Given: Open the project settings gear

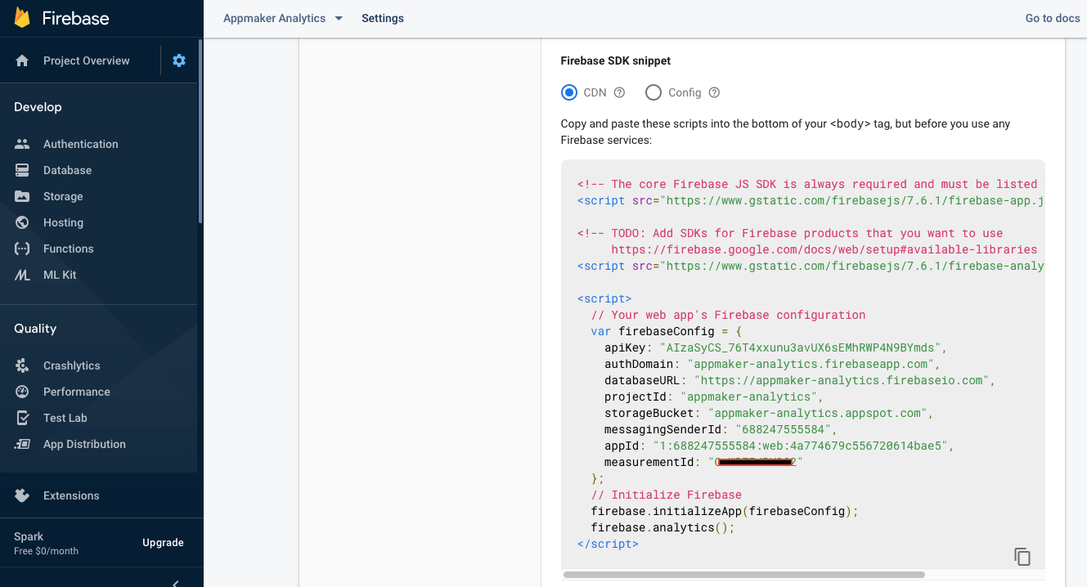Looking at the screenshot, I should [x=178, y=60].
